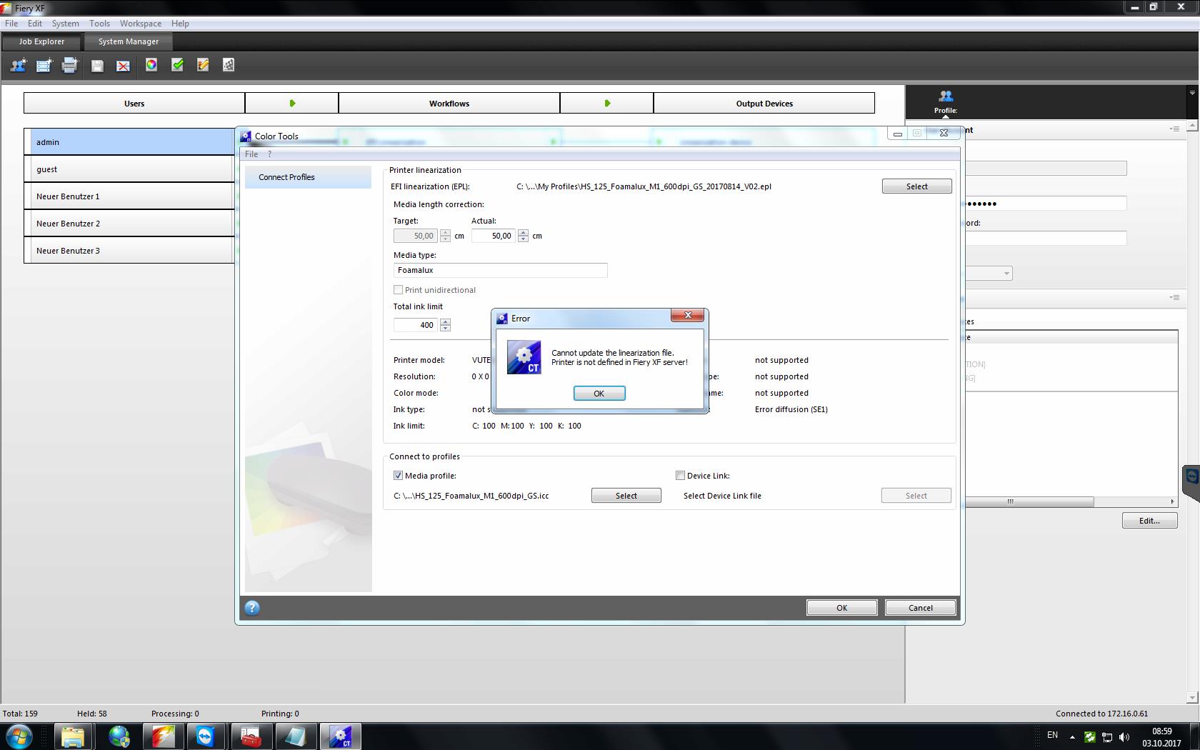Switch to the Job Explorer tab

point(41,41)
